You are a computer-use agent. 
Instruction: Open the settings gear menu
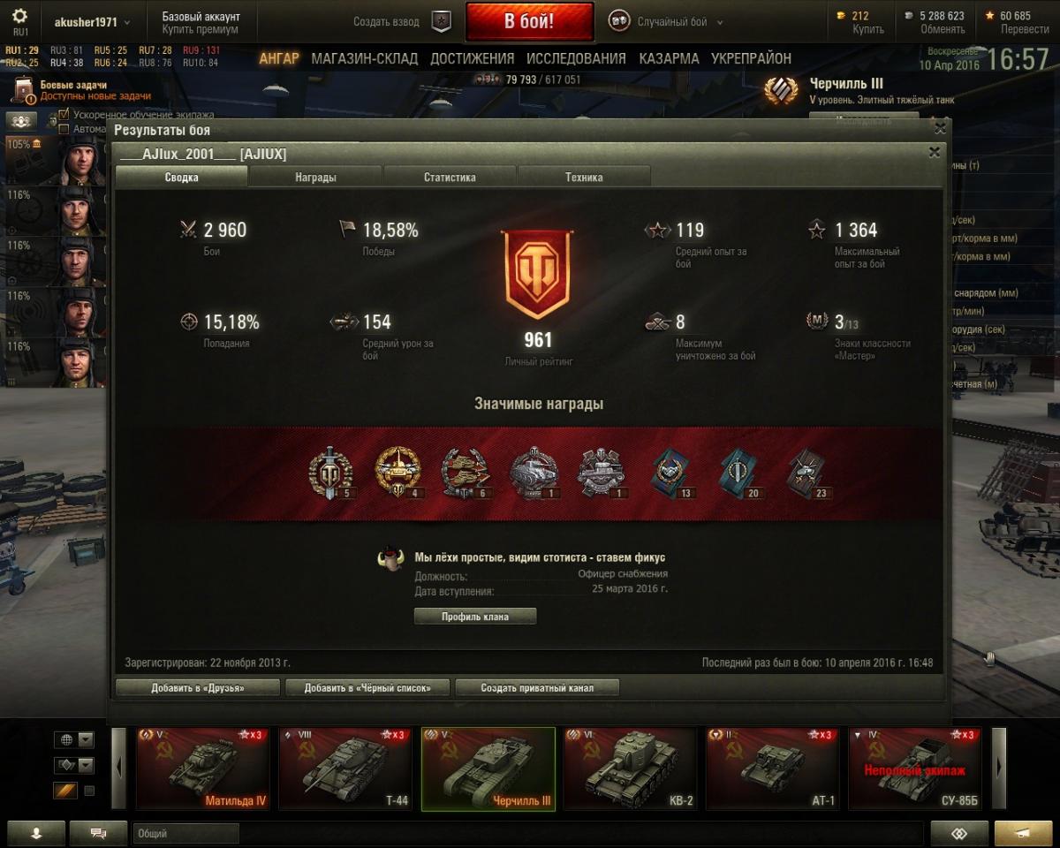pos(19,16)
